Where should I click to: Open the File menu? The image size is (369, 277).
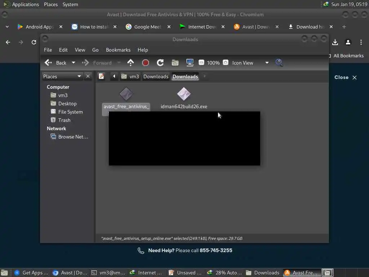(x=48, y=50)
